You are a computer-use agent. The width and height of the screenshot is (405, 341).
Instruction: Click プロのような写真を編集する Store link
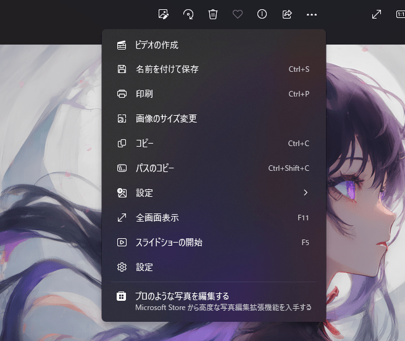coord(214,301)
